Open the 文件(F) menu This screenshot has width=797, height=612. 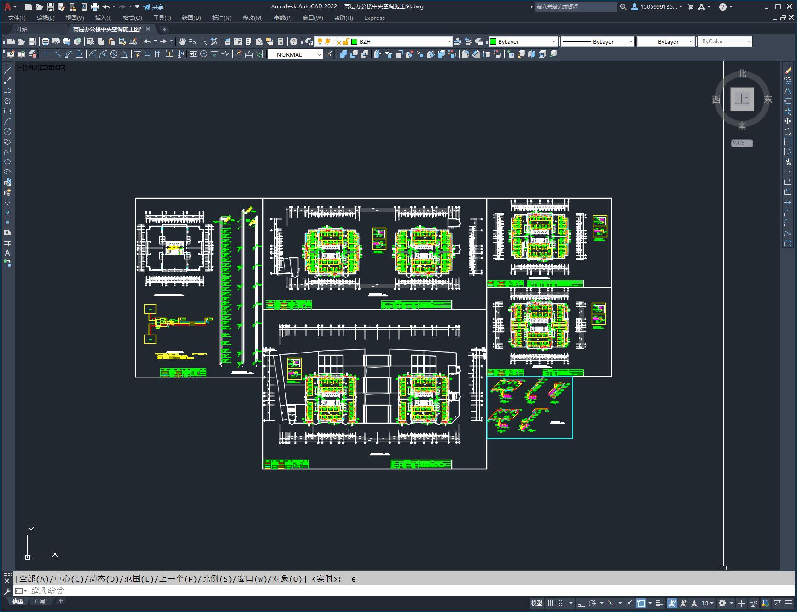[x=17, y=18]
